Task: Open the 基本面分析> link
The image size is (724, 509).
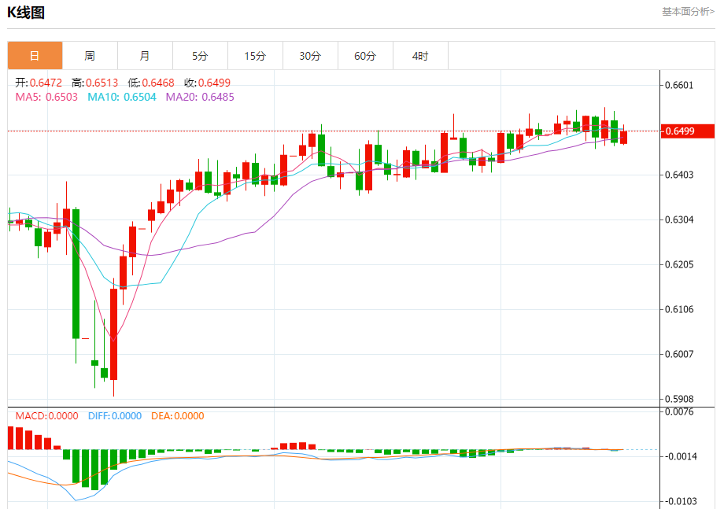Action: pos(688,12)
